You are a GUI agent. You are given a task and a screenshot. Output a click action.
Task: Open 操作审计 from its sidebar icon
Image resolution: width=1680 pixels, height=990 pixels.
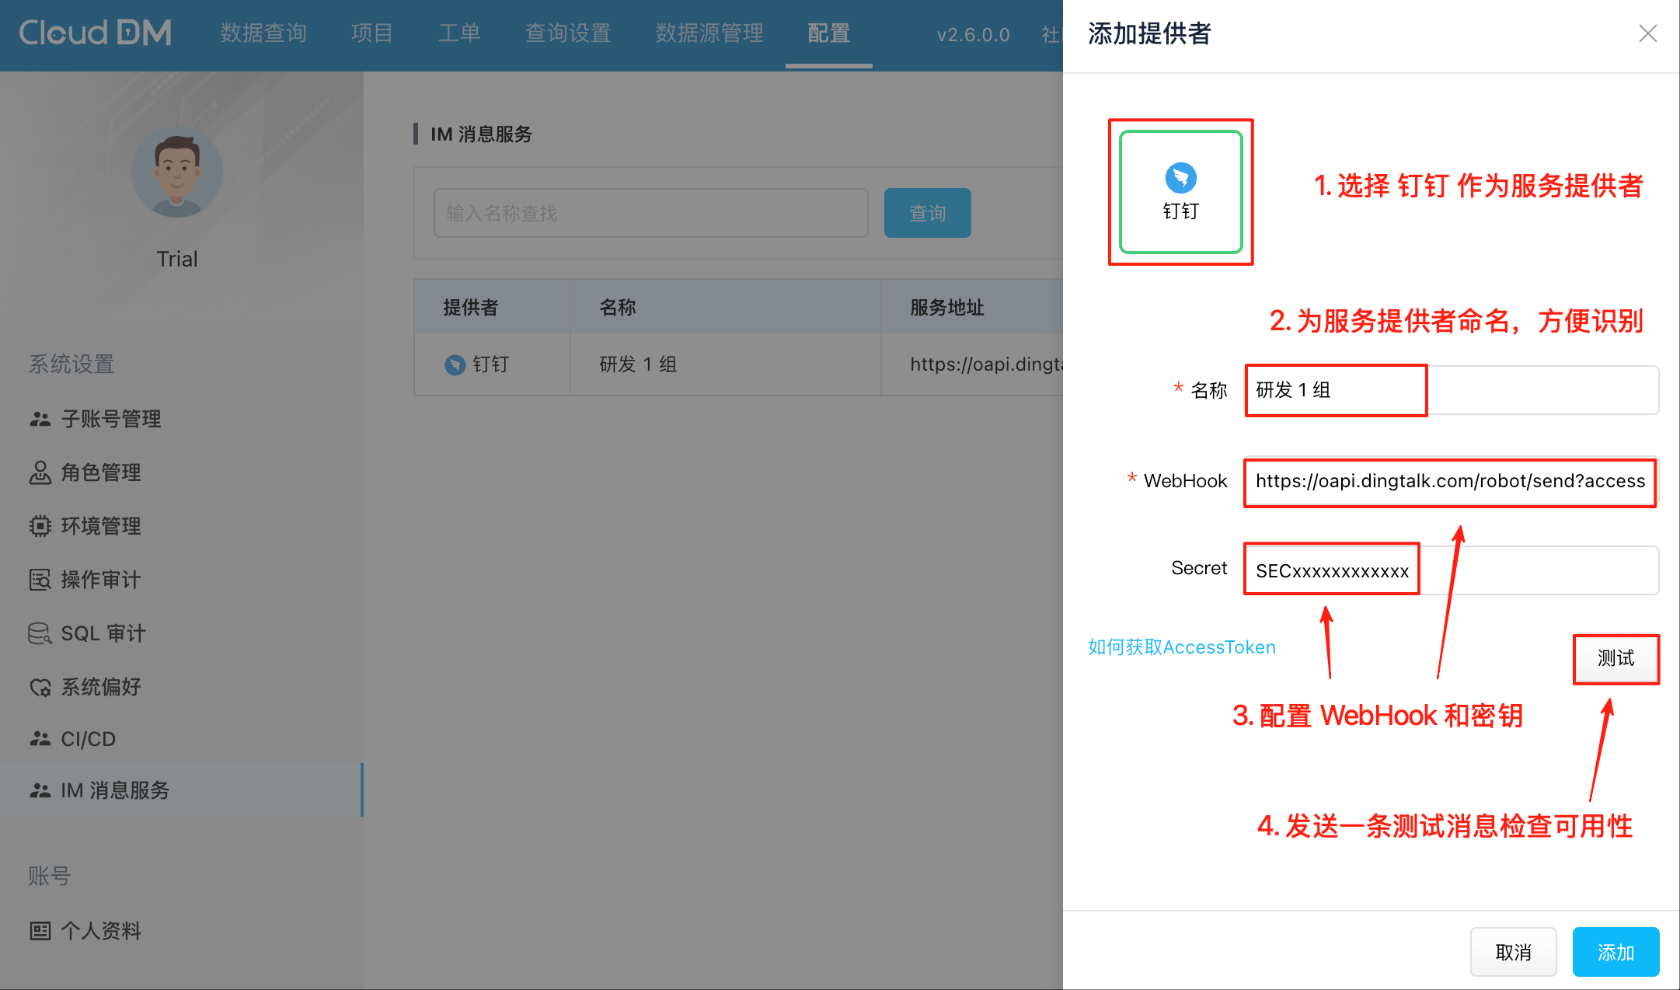click(x=40, y=580)
